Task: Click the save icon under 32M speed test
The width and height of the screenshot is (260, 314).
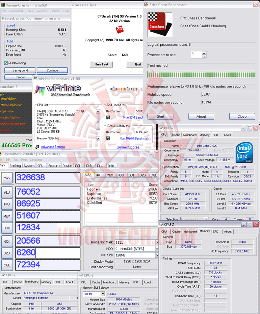Action: tap(108, 117)
